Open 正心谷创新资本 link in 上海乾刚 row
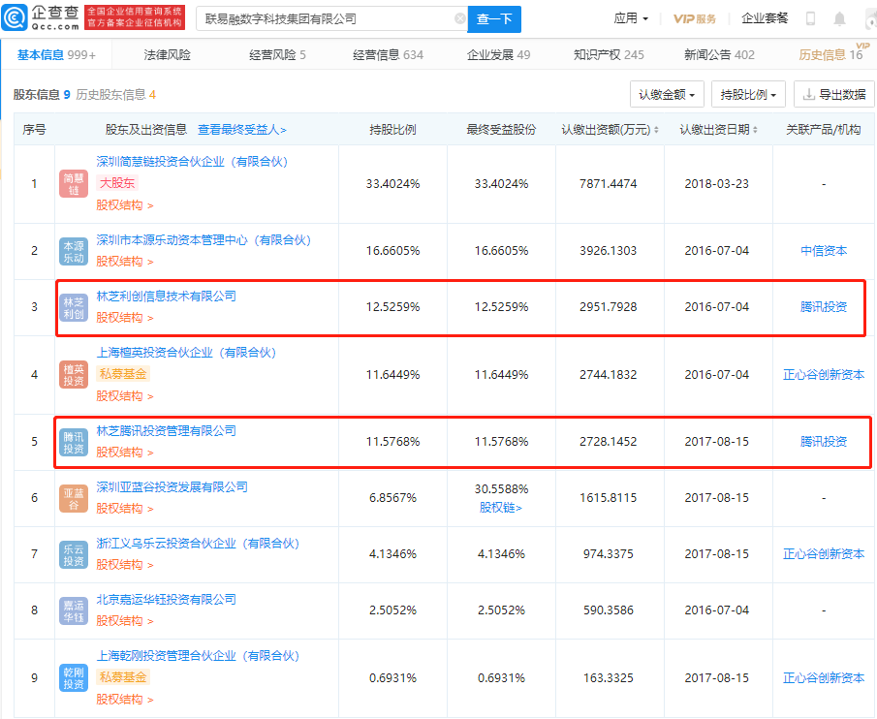Viewport: 877px width, 719px height. [824, 678]
